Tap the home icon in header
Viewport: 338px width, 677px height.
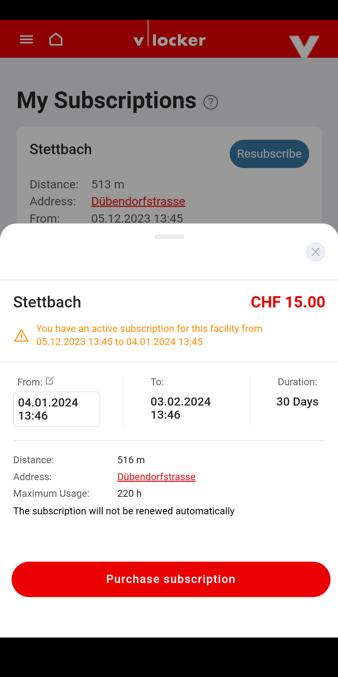point(56,39)
